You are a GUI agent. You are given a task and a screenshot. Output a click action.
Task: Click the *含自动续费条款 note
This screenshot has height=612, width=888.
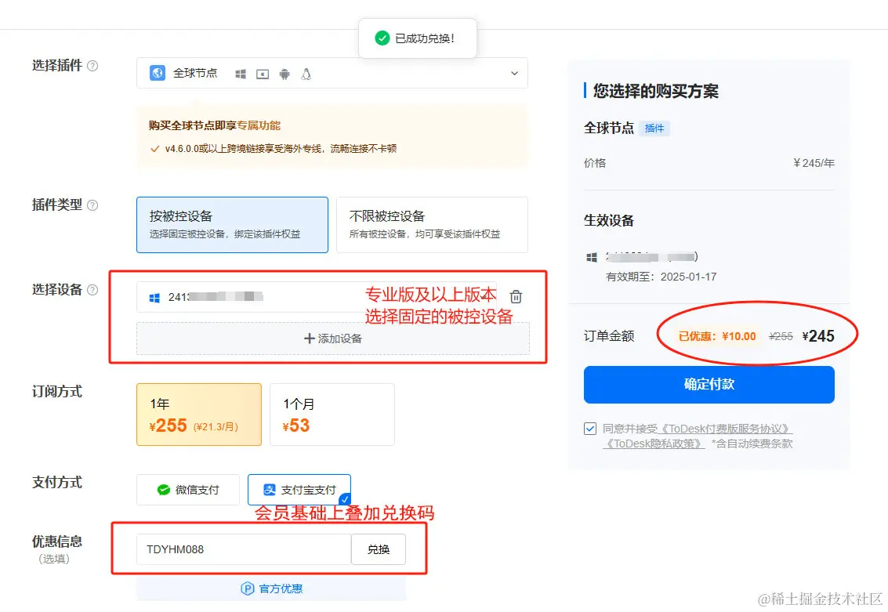pos(752,444)
